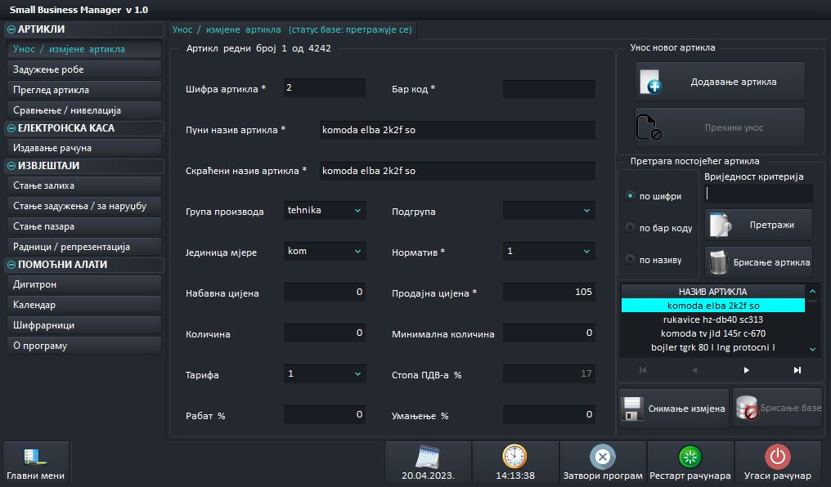Click Брисање артикла button
Image resolution: width=831 pixels, height=487 pixels.
coord(758,262)
